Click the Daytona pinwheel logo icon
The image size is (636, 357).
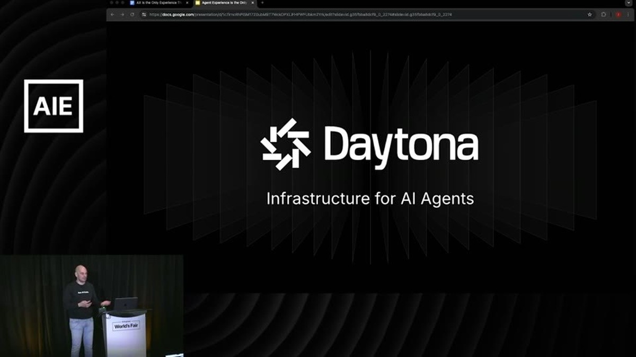pyautogui.click(x=285, y=144)
